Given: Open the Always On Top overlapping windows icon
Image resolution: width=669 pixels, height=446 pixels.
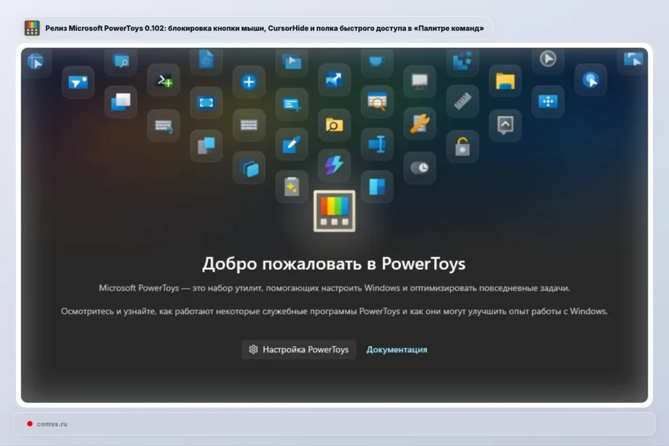Looking at the screenshot, I should click(121, 101).
